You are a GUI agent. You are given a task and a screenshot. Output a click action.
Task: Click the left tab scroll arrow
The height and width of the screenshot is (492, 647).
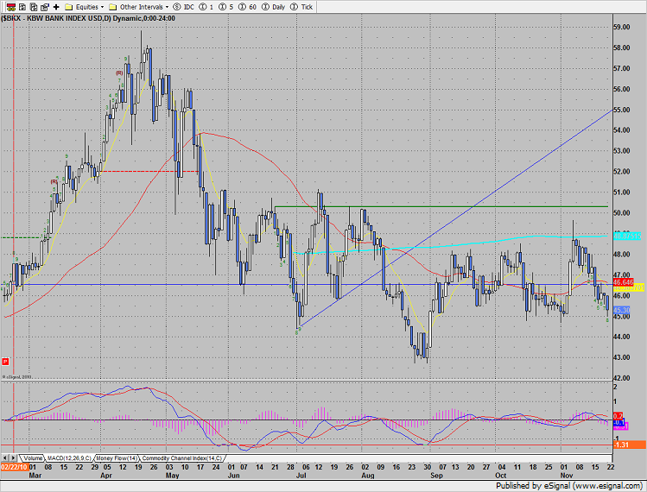point(5,458)
